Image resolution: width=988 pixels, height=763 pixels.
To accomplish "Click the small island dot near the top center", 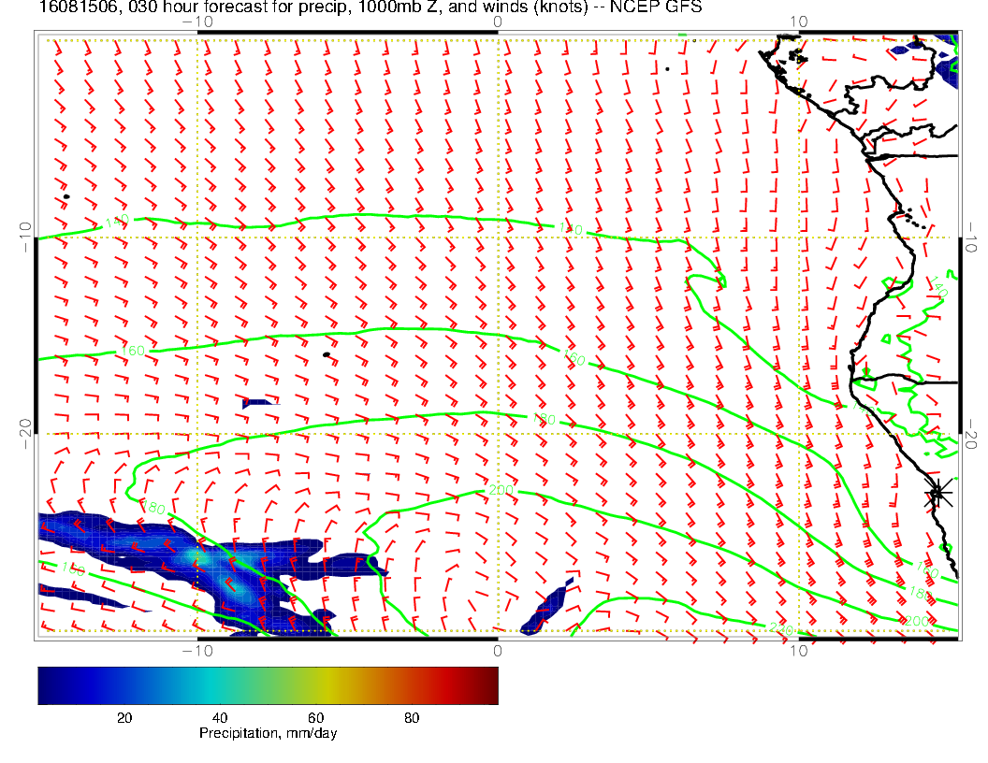I will click(667, 68).
